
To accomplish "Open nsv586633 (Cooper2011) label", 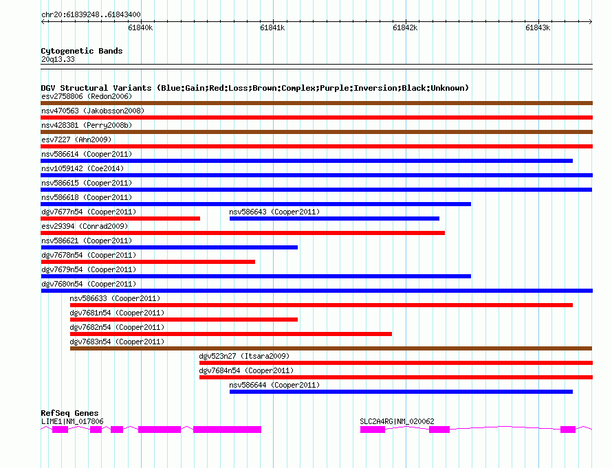I will click(x=115, y=298).
